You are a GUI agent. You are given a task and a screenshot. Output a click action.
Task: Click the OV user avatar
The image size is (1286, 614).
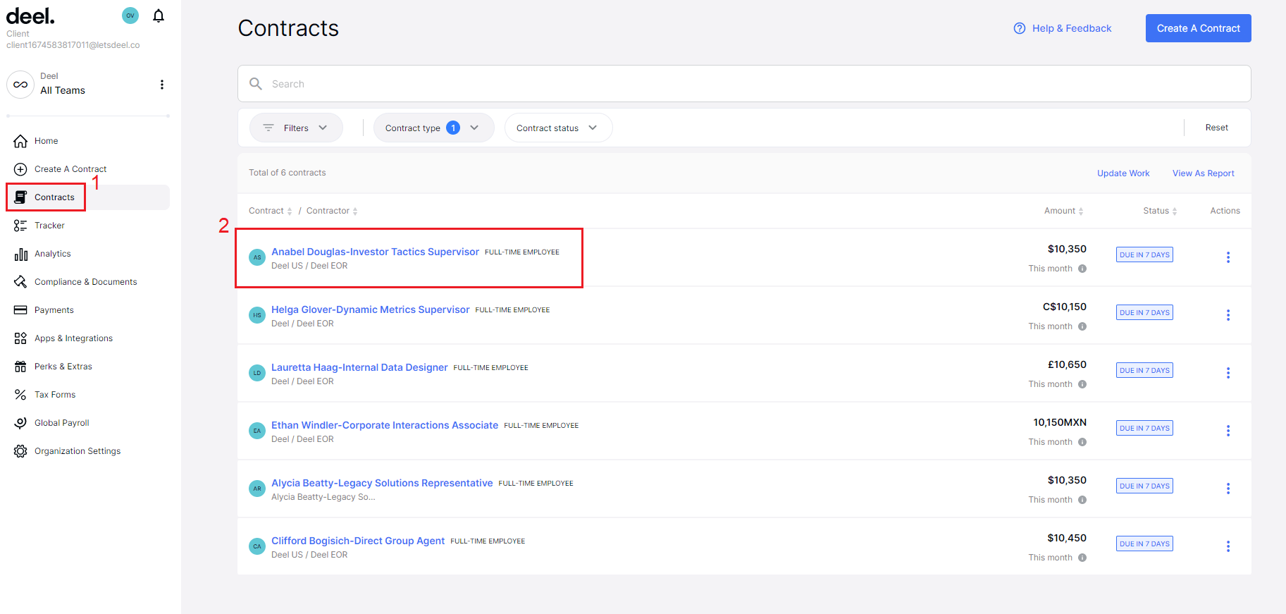(130, 16)
